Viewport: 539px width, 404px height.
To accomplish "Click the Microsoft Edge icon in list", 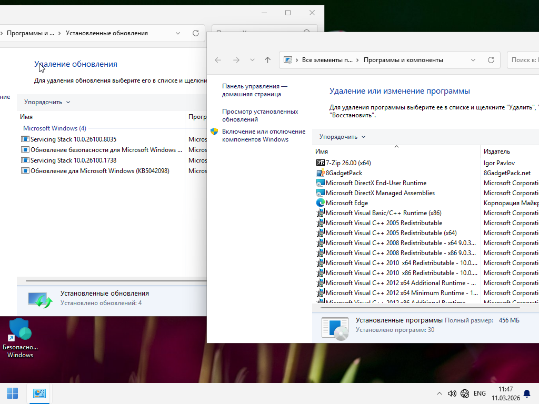I will (321, 203).
